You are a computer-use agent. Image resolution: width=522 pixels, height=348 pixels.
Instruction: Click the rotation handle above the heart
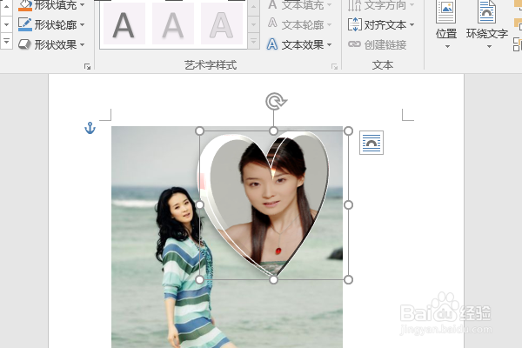(x=275, y=101)
